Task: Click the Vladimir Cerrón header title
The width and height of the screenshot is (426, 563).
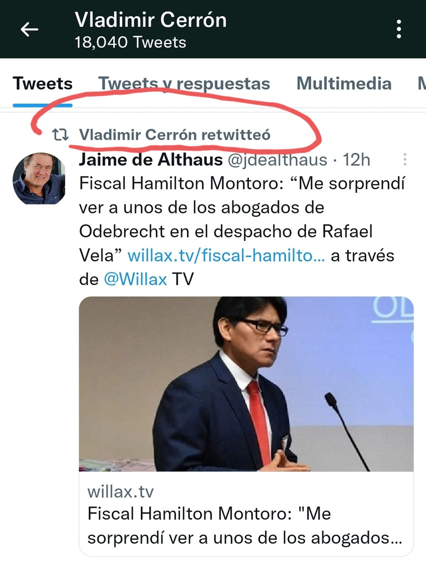Action: [151, 20]
